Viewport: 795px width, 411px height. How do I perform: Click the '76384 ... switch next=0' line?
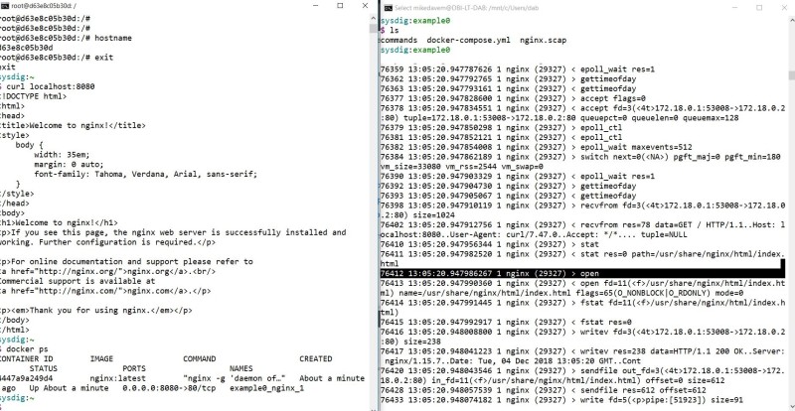pyautogui.click(x=580, y=162)
